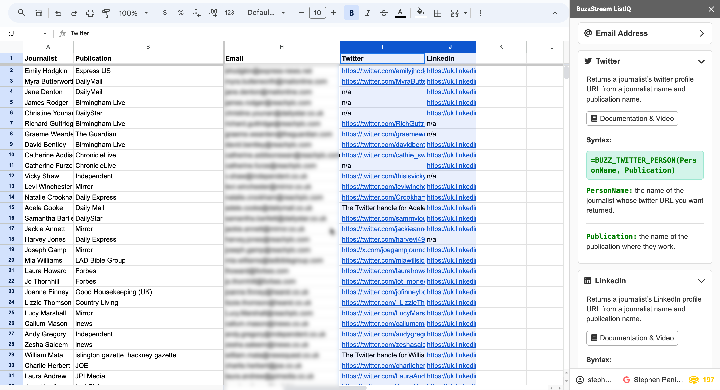720x390 pixels.
Task: Open the Default font dropdown
Action: 266,13
